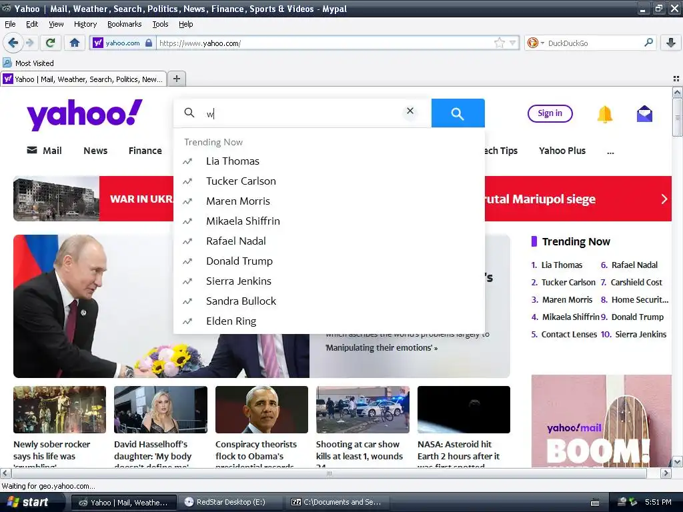This screenshot has width=683, height=512.
Task: Open the 'Manipulating their emotions' link
Action: [381, 347]
